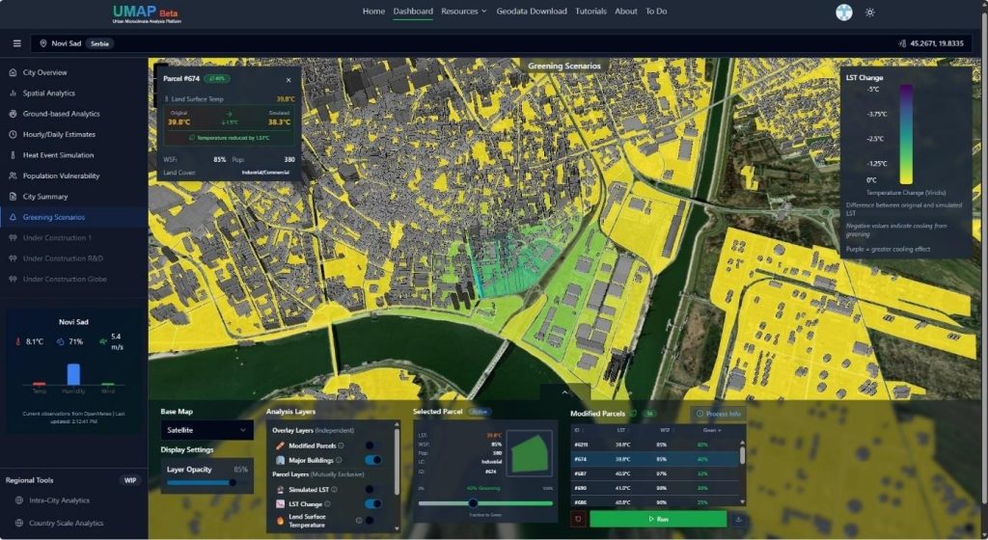Image resolution: width=988 pixels, height=540 pixels.
Task: Open the Base Map Satellite dropdown
Action: pyautogui.click(x=206, y=430)
